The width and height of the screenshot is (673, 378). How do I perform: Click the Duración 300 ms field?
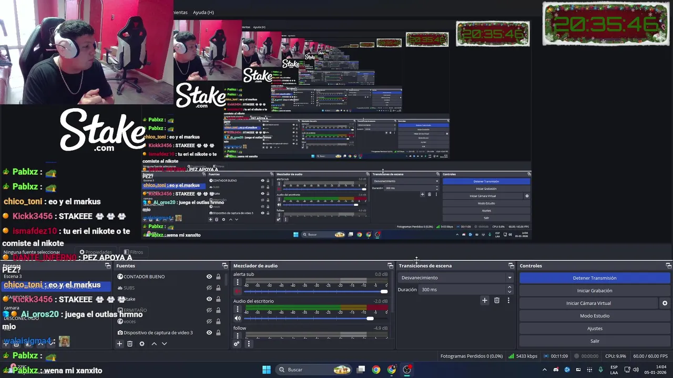tap(463, 289)
